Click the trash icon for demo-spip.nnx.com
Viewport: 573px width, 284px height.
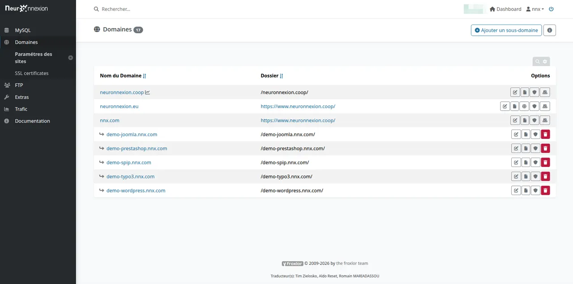point(545,163)
